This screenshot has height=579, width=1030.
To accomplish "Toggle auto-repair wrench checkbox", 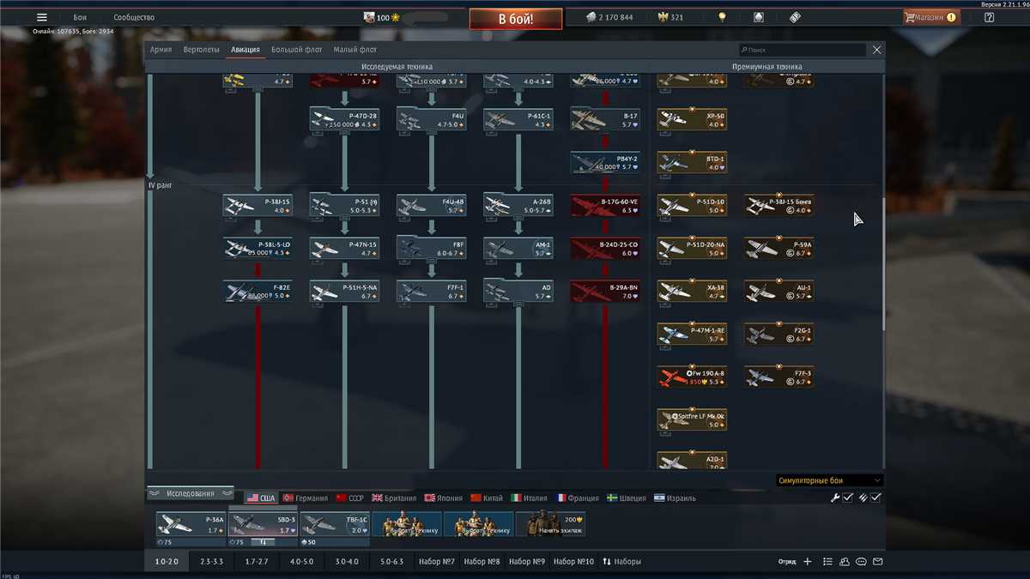I will (x=847, y=498).
